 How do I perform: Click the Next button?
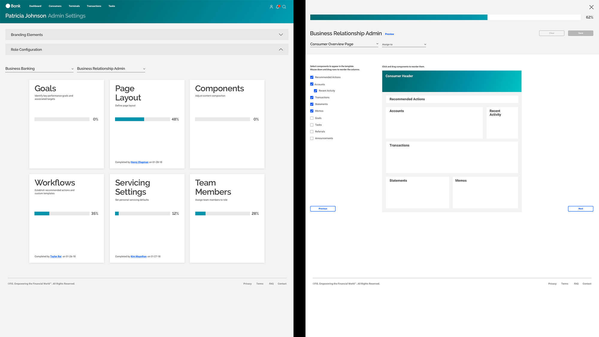tap(580, 209)
